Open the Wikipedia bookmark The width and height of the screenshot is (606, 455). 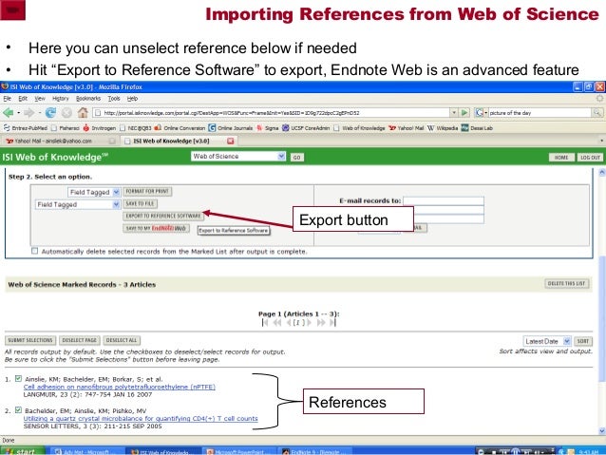click(x=443, y=128)
